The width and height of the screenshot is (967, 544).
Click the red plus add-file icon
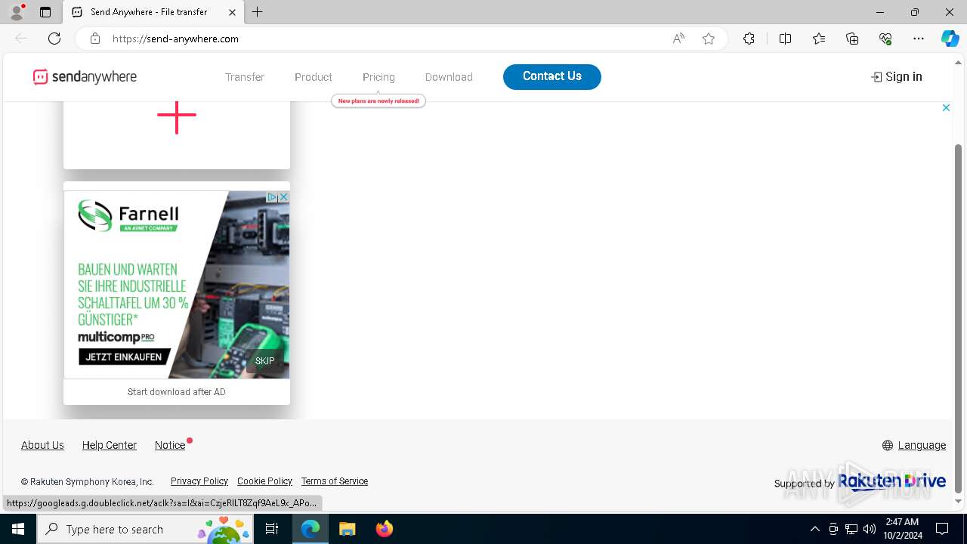click(x=177, y=116)
